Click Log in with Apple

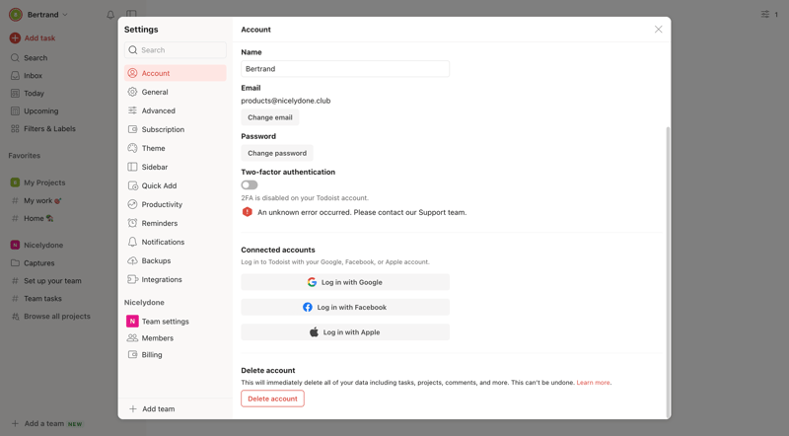pos(345,332)
